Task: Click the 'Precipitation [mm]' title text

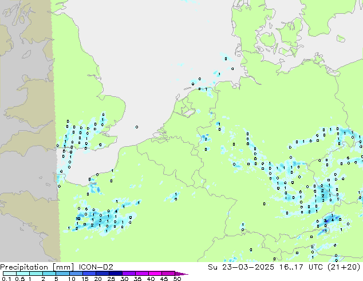Action: [x=37, y=267]
